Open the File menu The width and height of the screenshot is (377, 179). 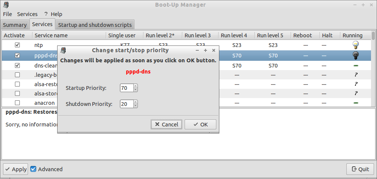coord(7,14)
